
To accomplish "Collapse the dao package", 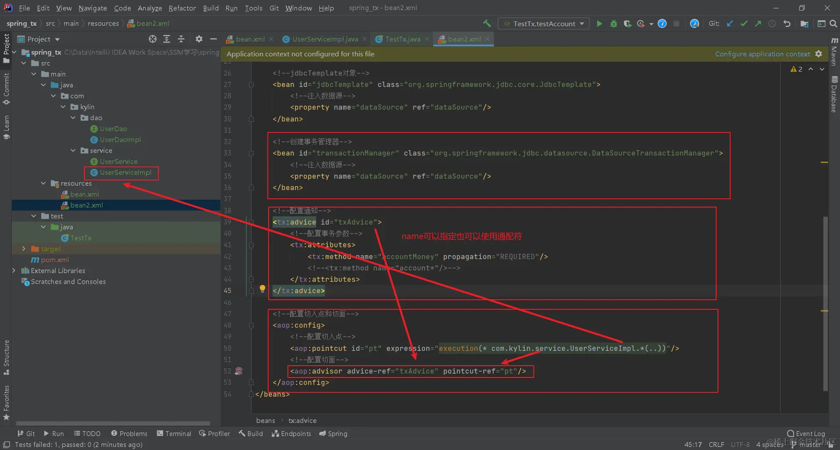I will (73, 118).
